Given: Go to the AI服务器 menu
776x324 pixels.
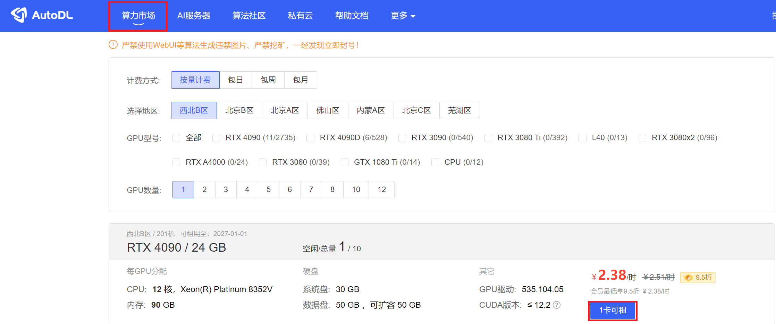Looking at the screenshot, I should (194, 16).
